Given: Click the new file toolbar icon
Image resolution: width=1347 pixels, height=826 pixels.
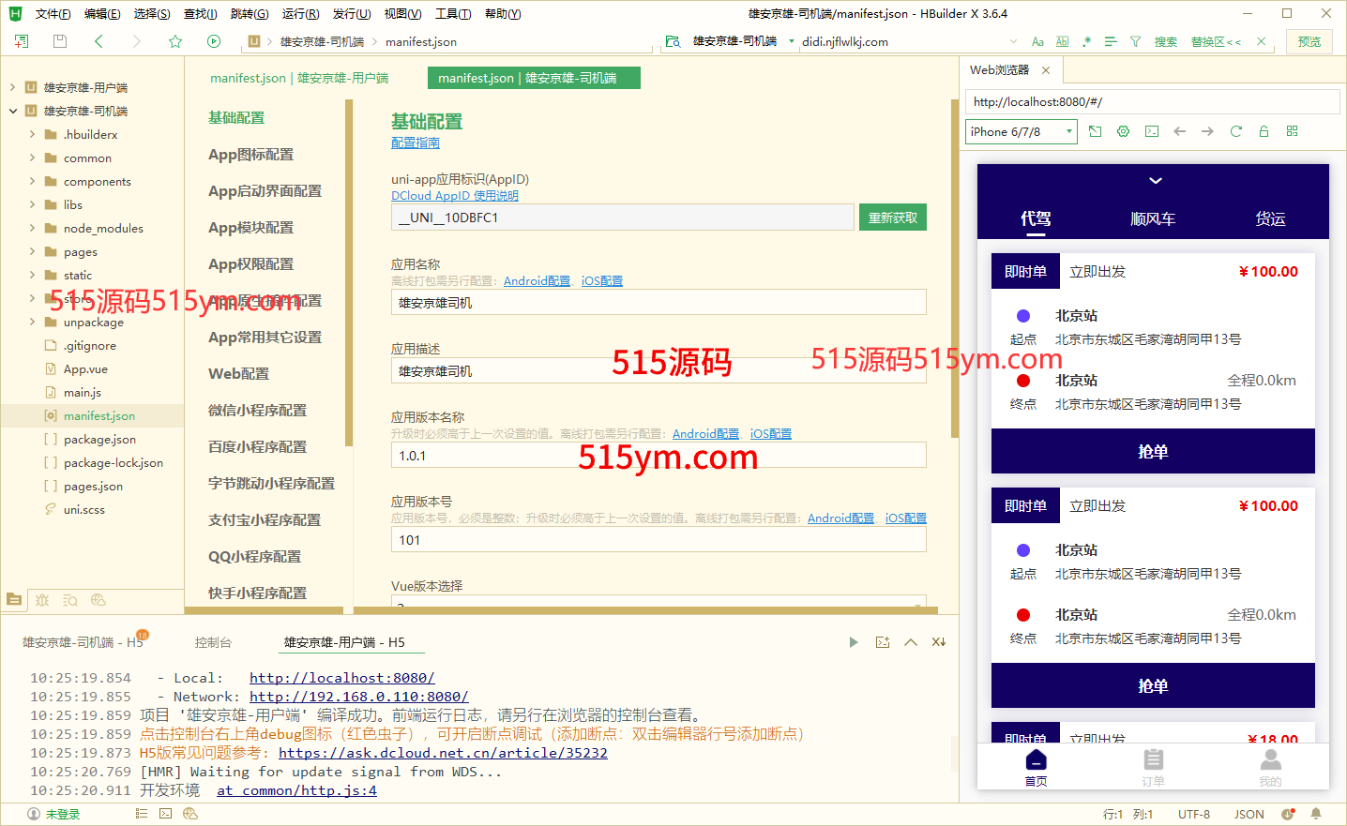Looking at the screenshot, I should [22, 41].
